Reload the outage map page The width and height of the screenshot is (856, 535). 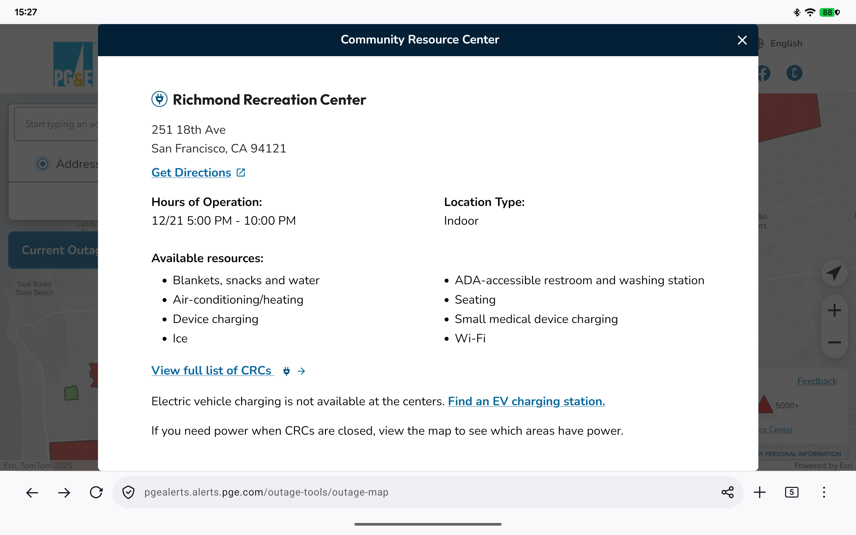pyautogui.click(x=96, y=492)
